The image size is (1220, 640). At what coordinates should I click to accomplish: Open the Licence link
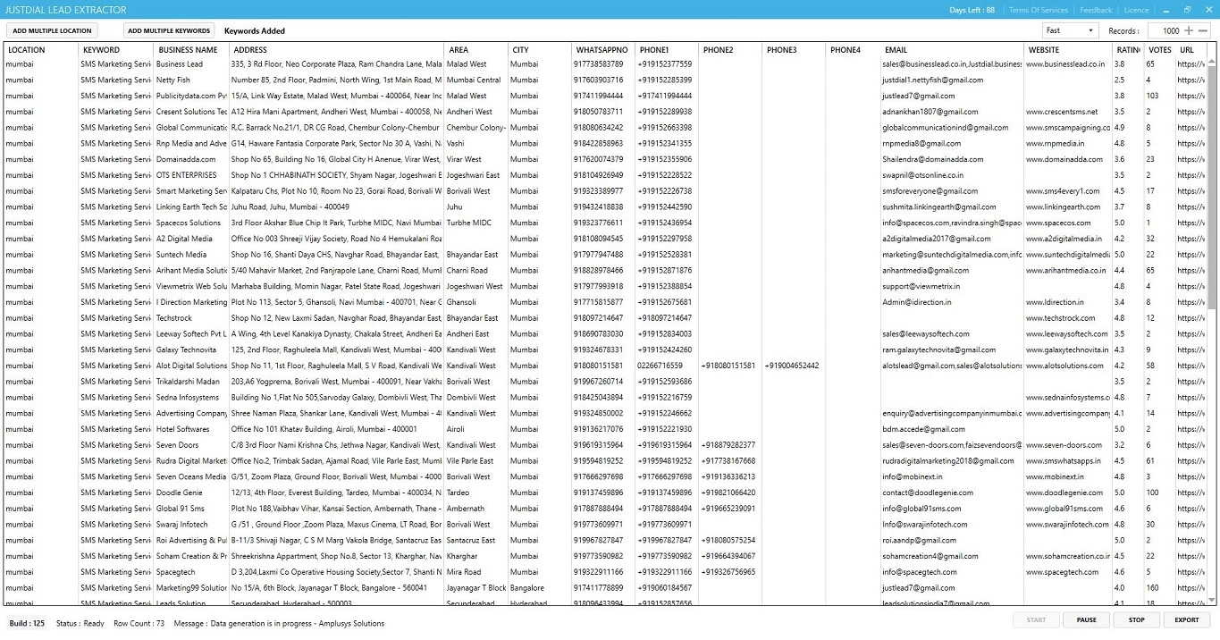[1136, 10]
